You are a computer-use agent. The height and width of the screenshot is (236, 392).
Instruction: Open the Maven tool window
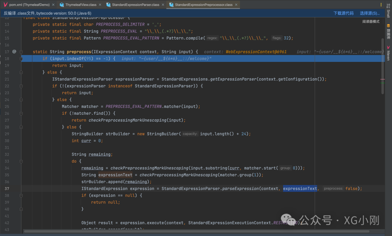tap(388, 53)
